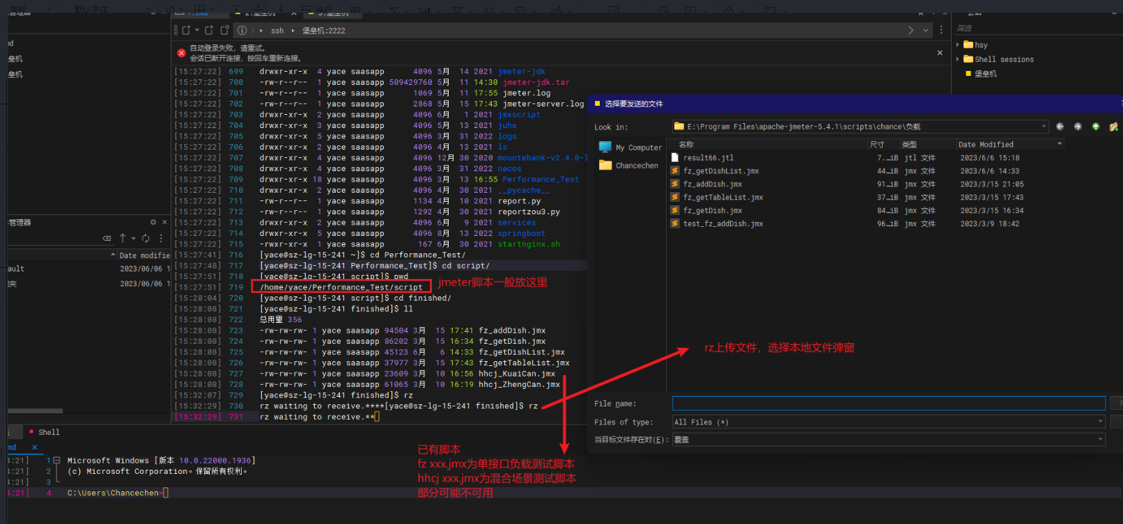Sort the file manager by Date modified
Image resolution: width=1123 pixels, height=524 pixels.
pyautogui.click(x=144, y=255)
